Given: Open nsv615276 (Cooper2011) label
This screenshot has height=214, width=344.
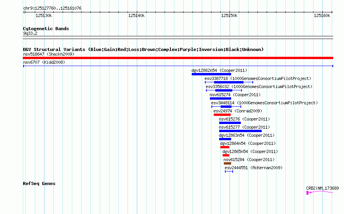Looking at the screenshot, I should [x=244, y=119].
